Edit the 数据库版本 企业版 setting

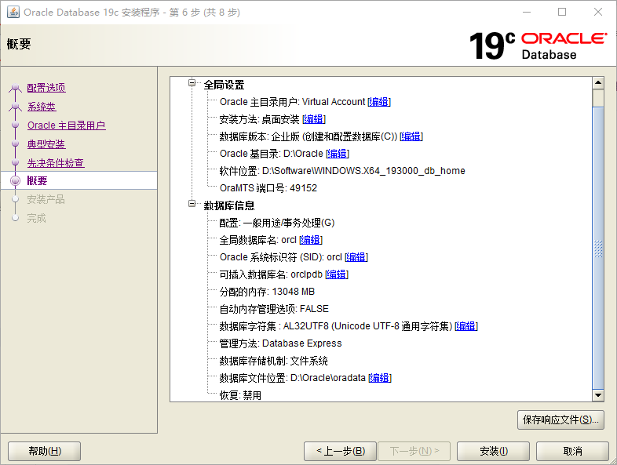(411, 136)
